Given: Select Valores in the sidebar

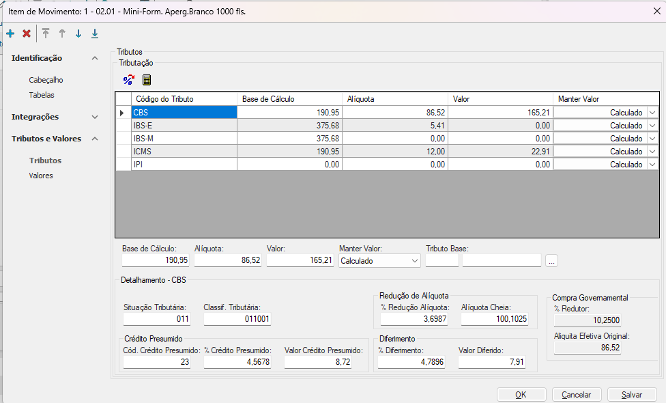Looking at the screenshot, I should click(41, 176).
